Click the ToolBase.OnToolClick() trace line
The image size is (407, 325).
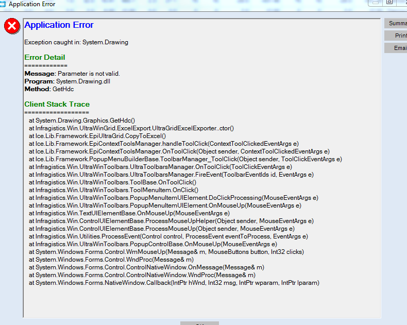pos(113,182)
